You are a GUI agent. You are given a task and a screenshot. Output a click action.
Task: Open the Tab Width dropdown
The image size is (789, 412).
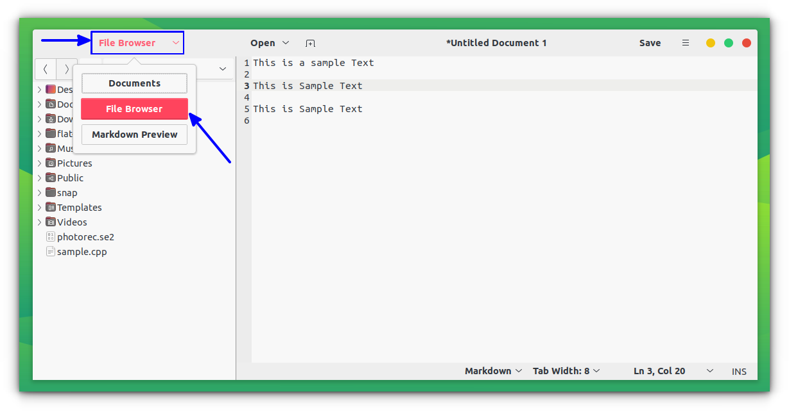[566, 370]
